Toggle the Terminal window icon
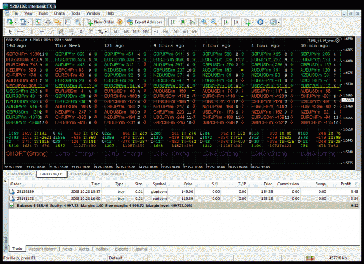This screenshot has width=364, height=264. [x=68, y=22]
